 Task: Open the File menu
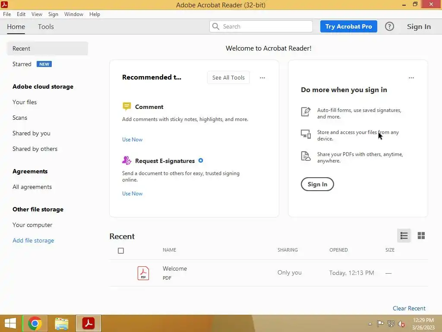pos(7,14)
